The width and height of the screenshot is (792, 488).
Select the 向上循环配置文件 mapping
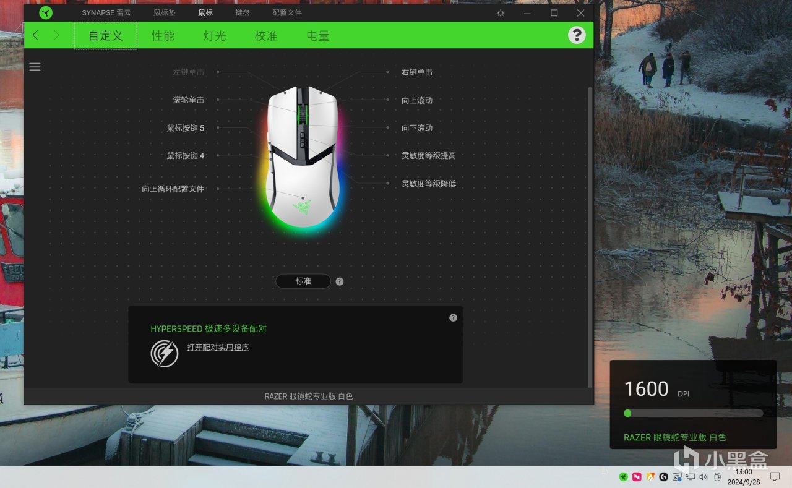click(173, 189)
